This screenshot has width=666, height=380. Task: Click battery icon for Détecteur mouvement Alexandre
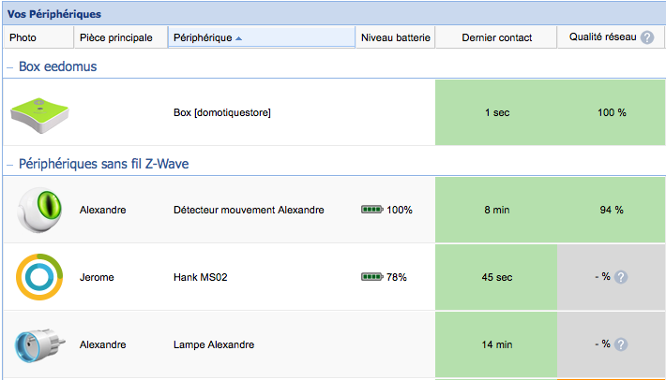click(372, 210)
